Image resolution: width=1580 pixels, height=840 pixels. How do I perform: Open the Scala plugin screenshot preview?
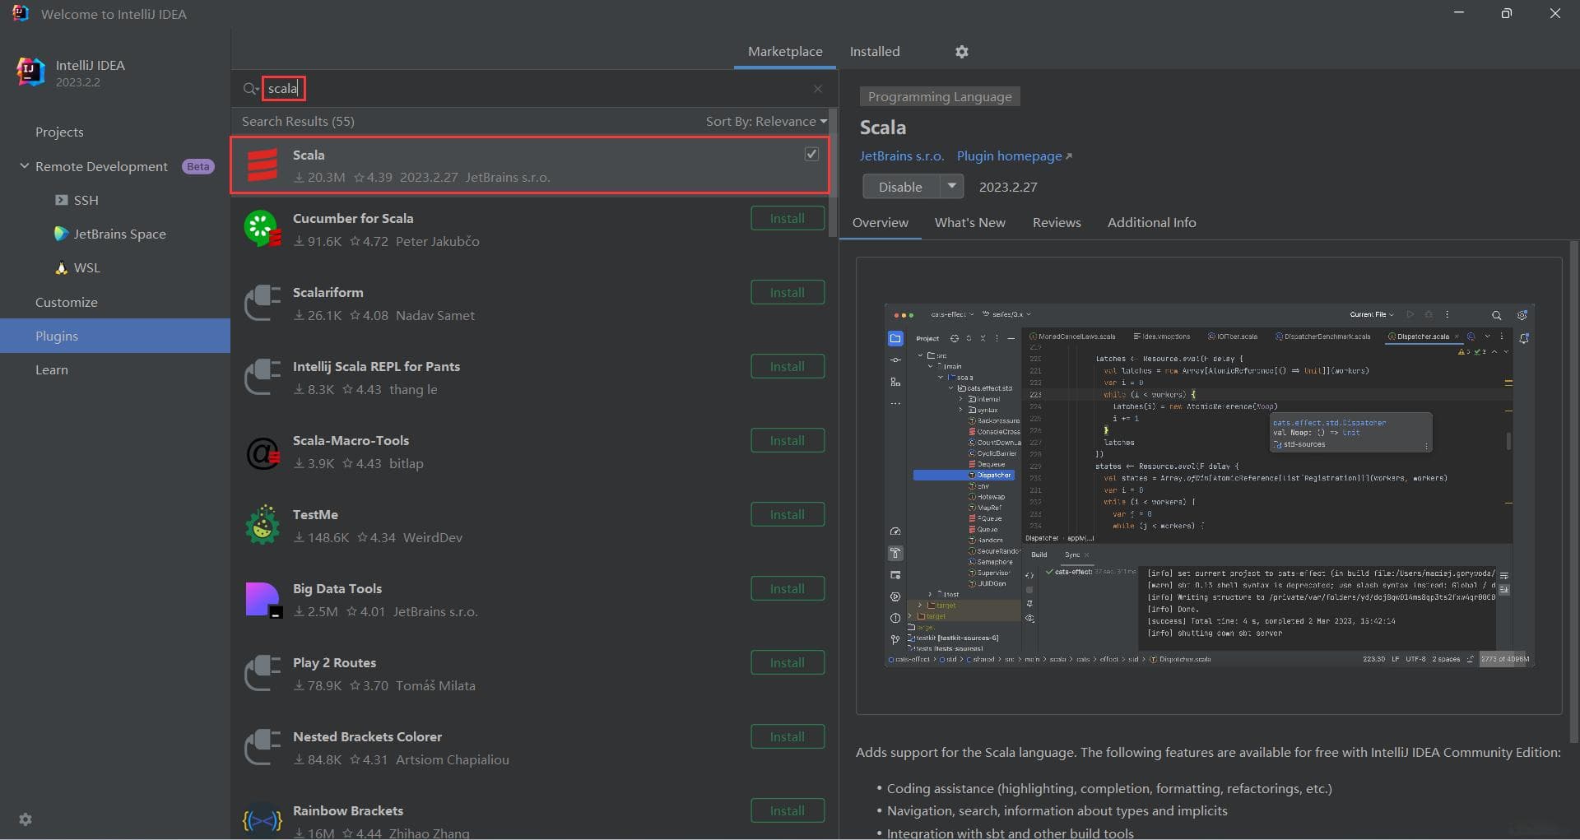coord(1209,485)
